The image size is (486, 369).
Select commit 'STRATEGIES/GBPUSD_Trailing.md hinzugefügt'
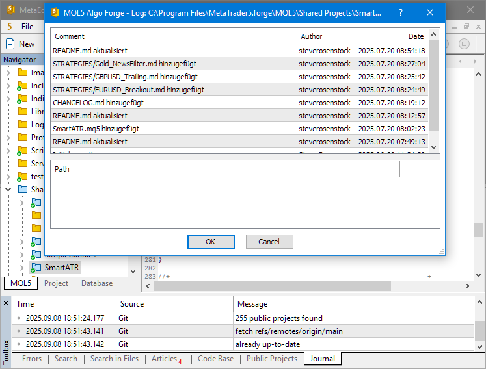[x=239, y=77]
